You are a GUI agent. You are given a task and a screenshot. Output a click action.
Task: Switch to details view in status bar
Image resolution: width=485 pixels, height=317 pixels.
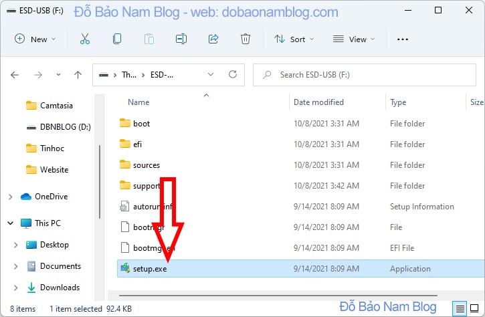pyautogui.click(x=460, y=308)
